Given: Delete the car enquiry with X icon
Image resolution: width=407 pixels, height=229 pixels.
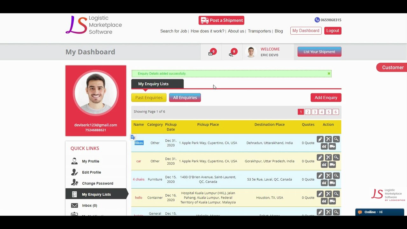Looking at the screenshot, I should pos(328,157).
